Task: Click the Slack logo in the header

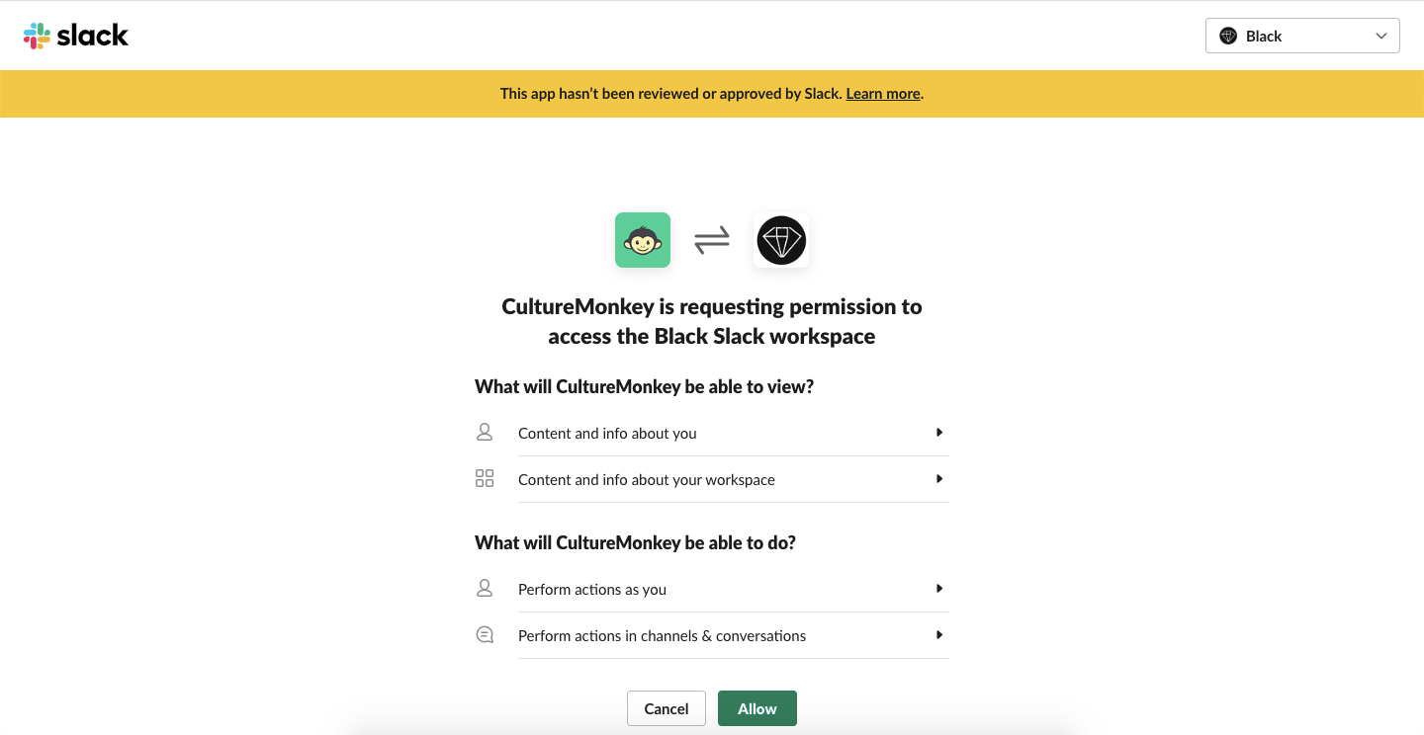Action: coord(76,35)
